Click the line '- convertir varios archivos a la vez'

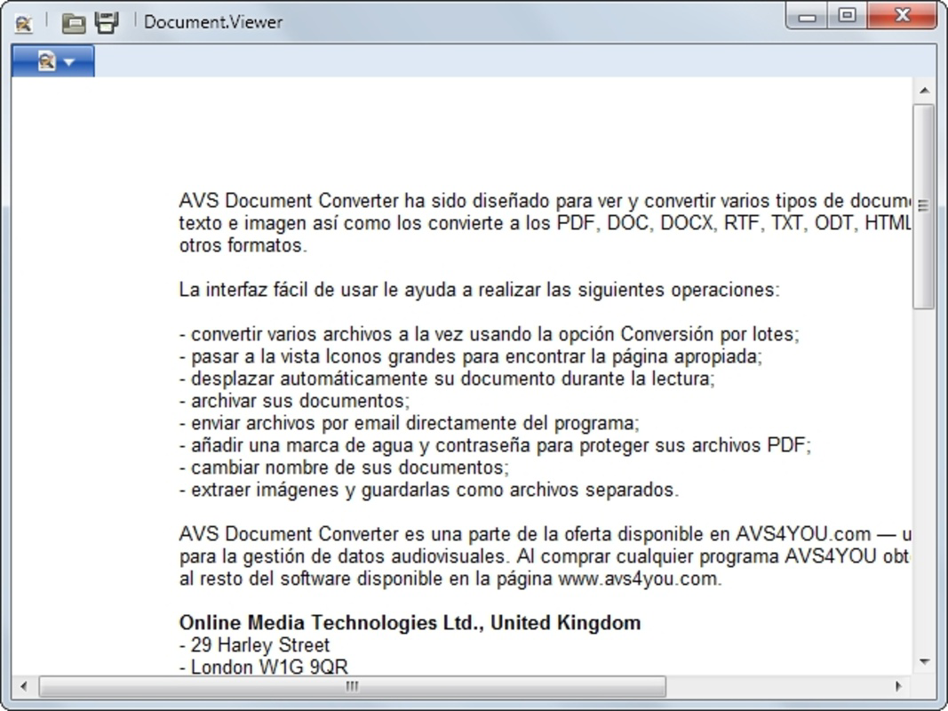(x=490, y=334)
